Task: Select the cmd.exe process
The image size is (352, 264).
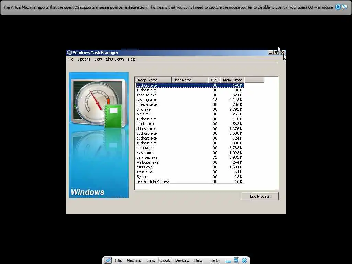Action: coord(190,109)
